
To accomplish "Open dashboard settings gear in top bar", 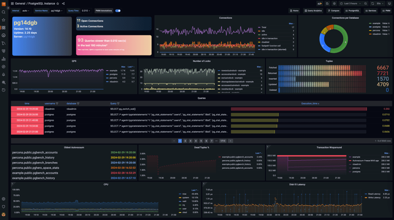I will coord(334,4).
